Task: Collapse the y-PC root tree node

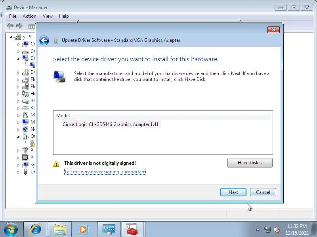Action: tap(11, 37)
